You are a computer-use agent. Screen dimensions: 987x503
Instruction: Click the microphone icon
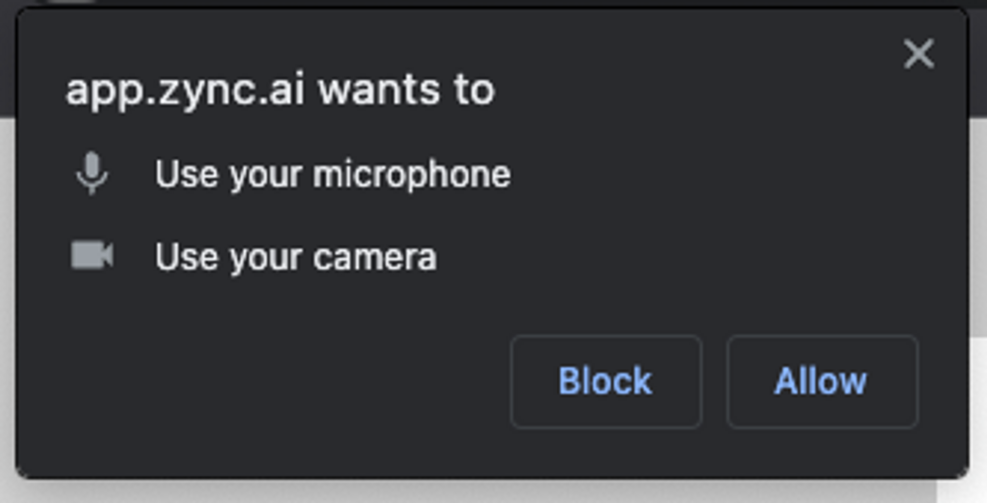[92, 173]
